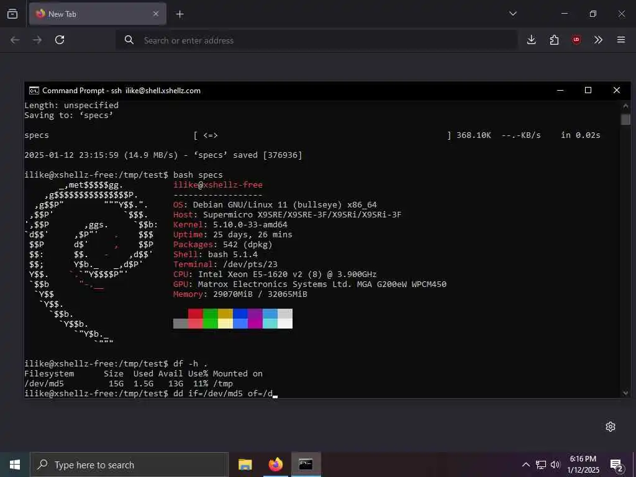Click the 'Host: Supermicro X9SRE' line

point(287,214)
